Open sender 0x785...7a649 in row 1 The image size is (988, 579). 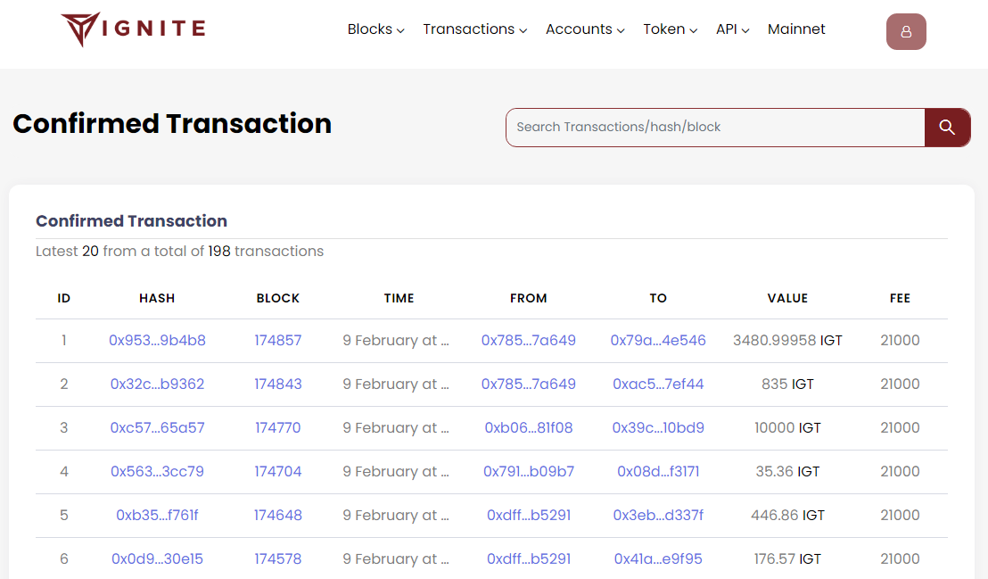pyautogui.click(x=528, y=341)
